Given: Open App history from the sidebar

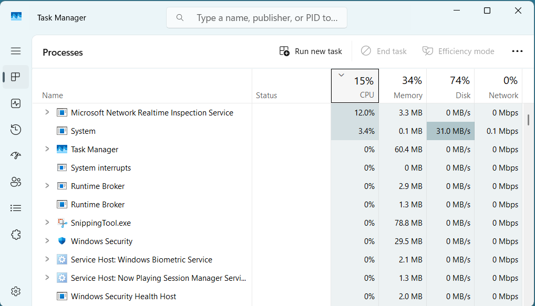Looking at the screenshot, I should (16, 130).
